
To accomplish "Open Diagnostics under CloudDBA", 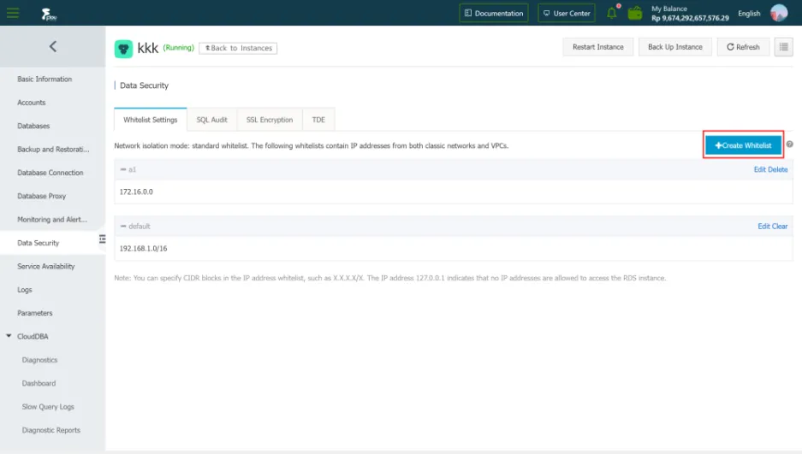I will (x=39, y=360).
